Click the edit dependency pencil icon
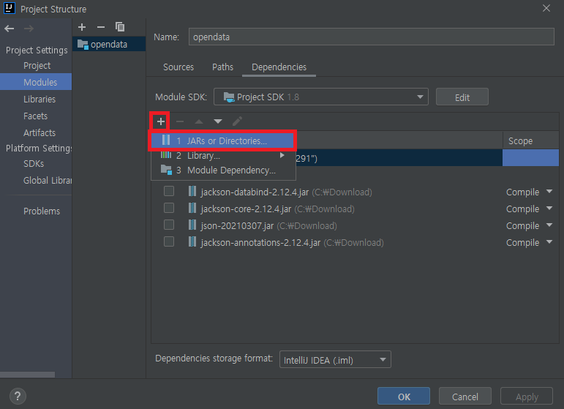 pos(237,121)
